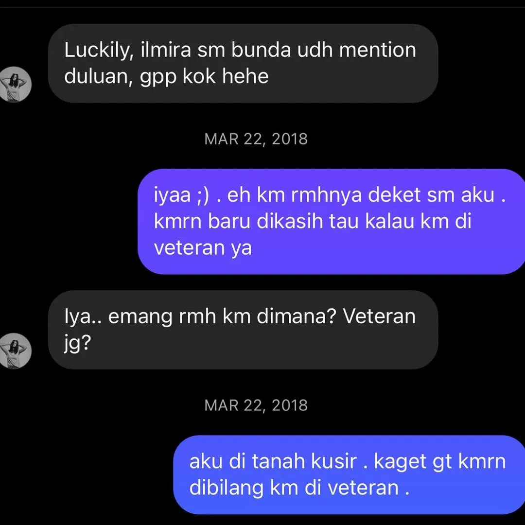Click the "MAR 22, 2018" date above "iyaa" message

tap(256, 139)
